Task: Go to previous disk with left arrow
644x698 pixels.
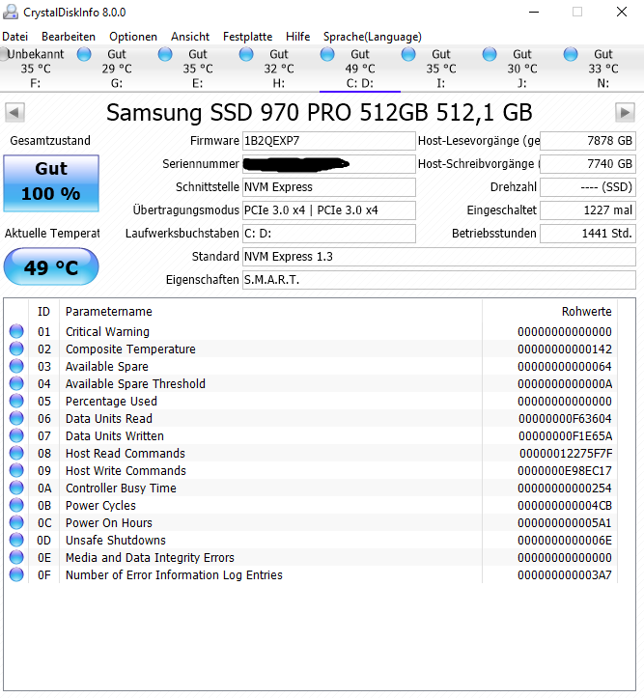Action: pos(14,113)
